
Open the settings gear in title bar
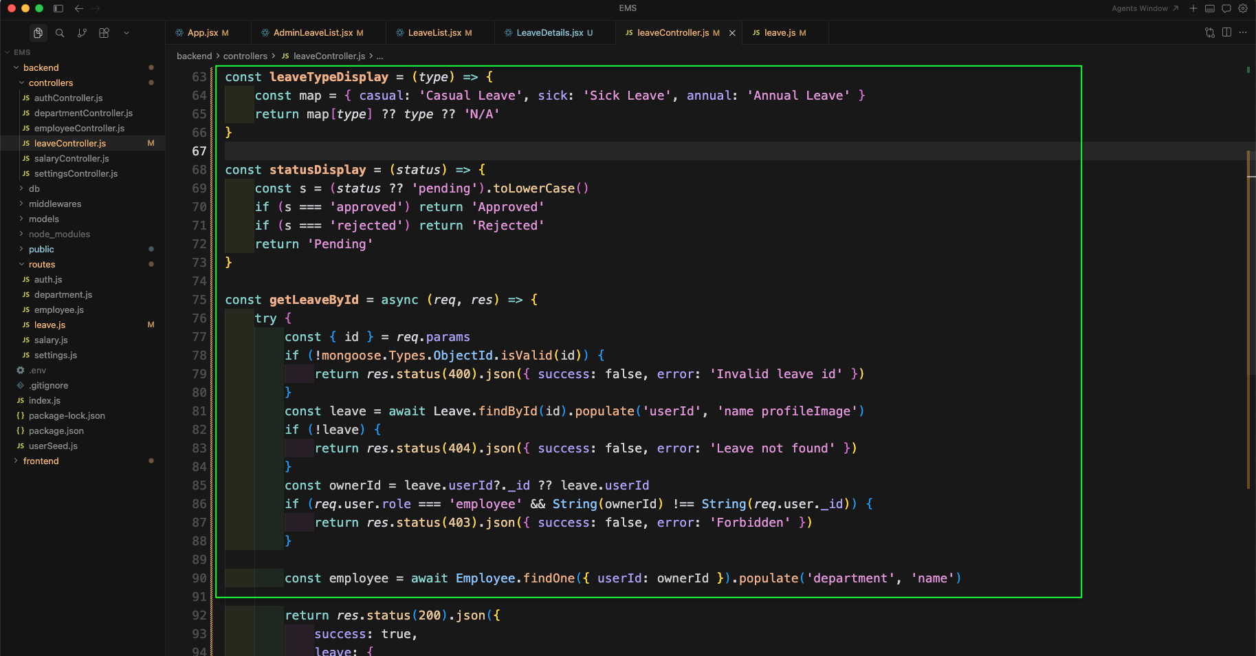click(x=1243, y=8)
